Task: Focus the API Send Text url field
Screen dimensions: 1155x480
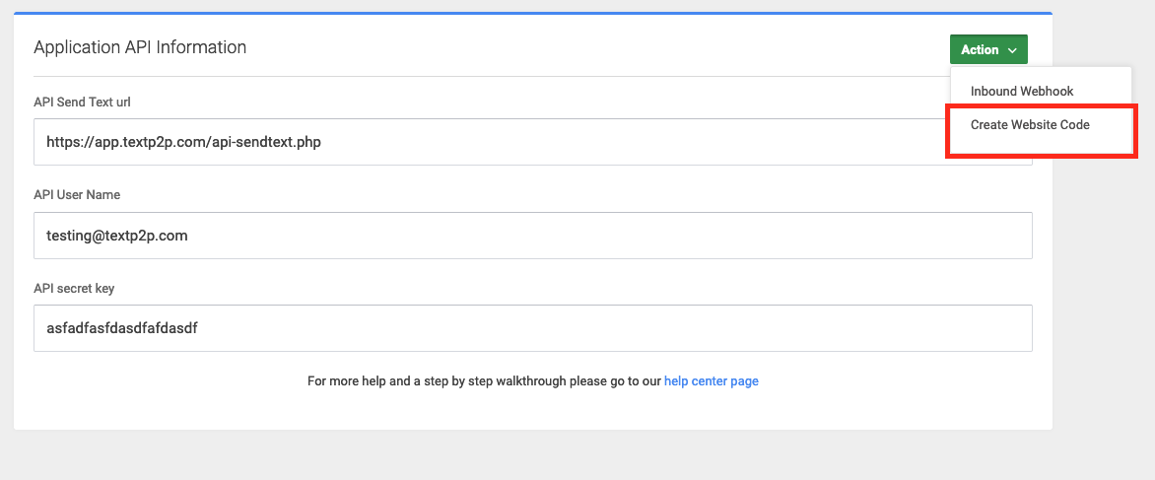Action: tap(532, 142)
